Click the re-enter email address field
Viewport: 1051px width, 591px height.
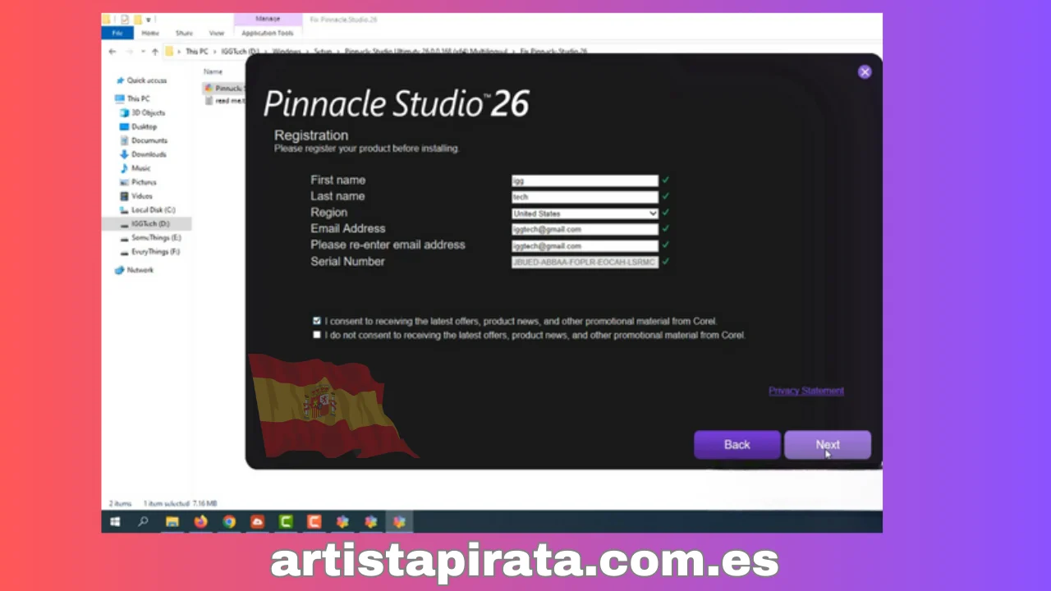[585, 246]
